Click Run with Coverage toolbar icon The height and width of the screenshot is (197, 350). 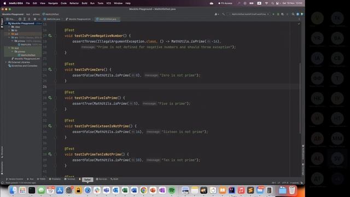283,14
